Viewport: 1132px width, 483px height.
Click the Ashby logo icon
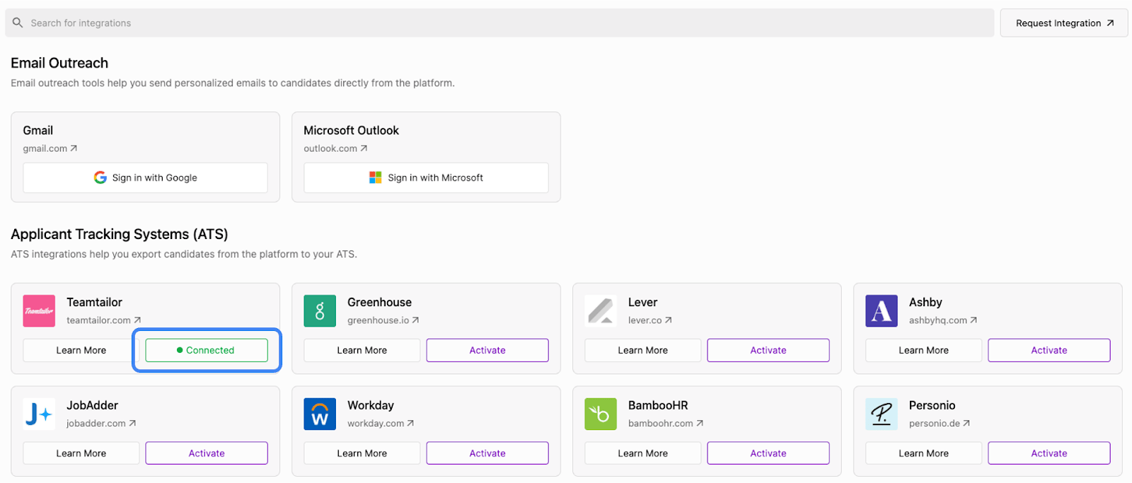tap(882, 311)
